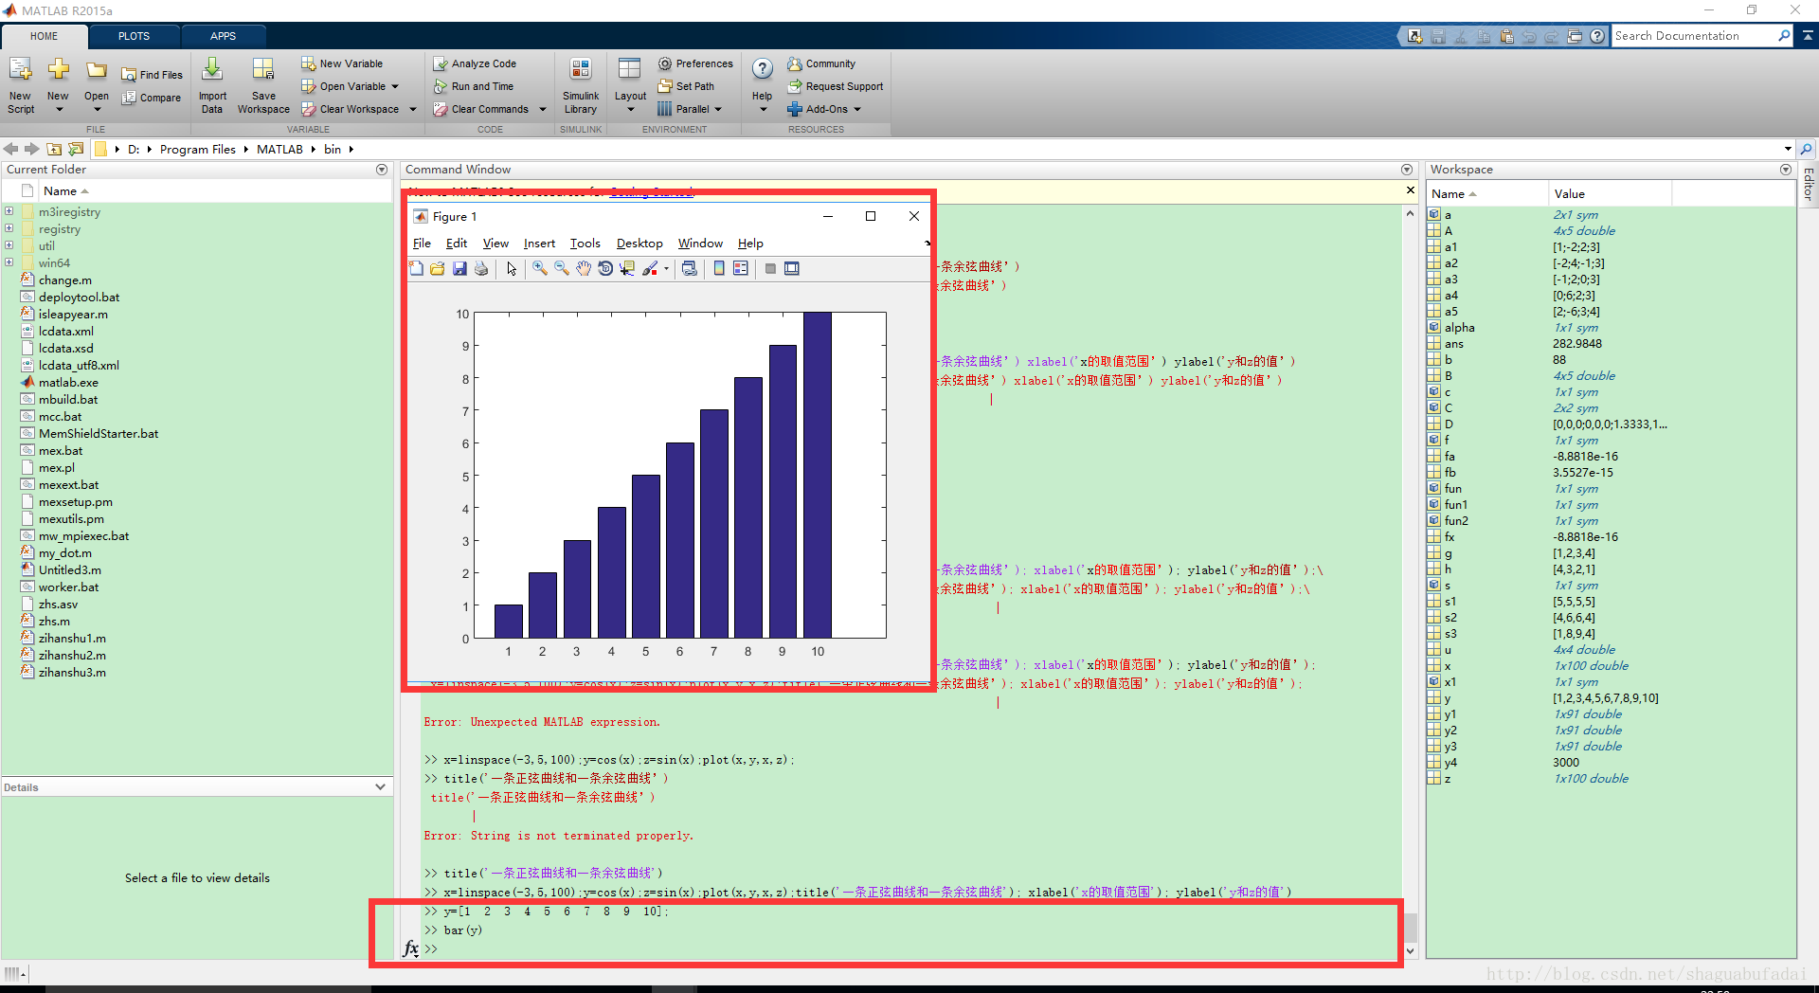Select the Rotate 3D tool in Figure 1
The width and height of the screenshot is (1819, 993).
click(x=605, y=269)
